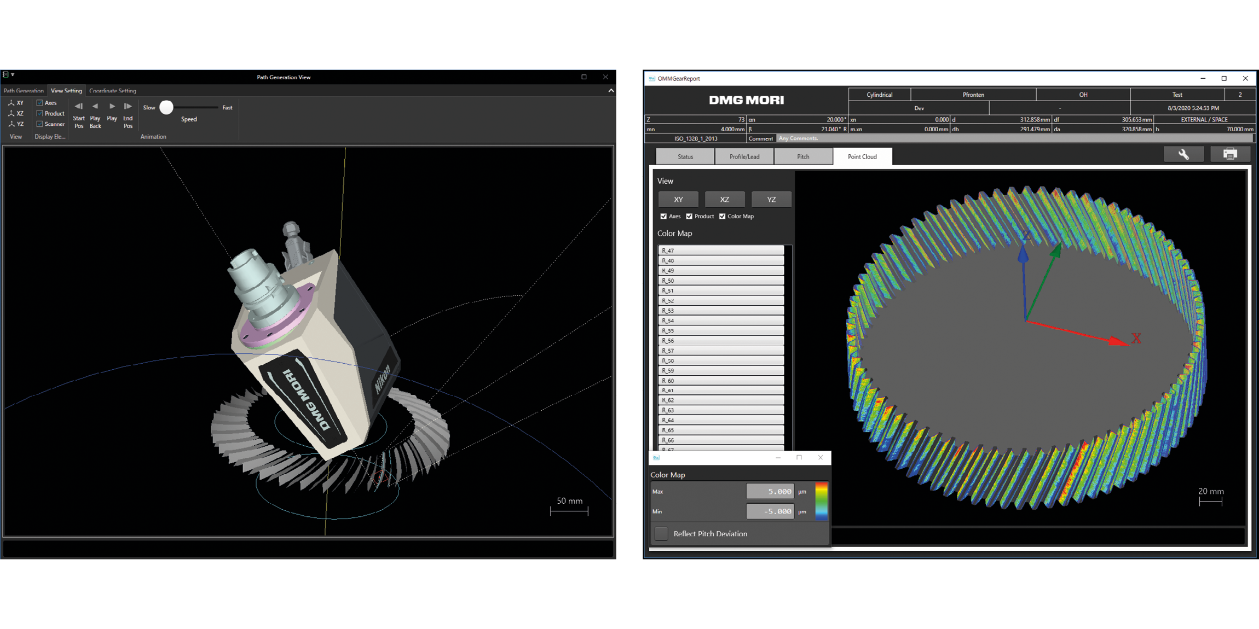Image resolution: width=1259 pixels, height=629 pixels.
Task: Select the Point Cloud tab
Action: pos(862,156)
